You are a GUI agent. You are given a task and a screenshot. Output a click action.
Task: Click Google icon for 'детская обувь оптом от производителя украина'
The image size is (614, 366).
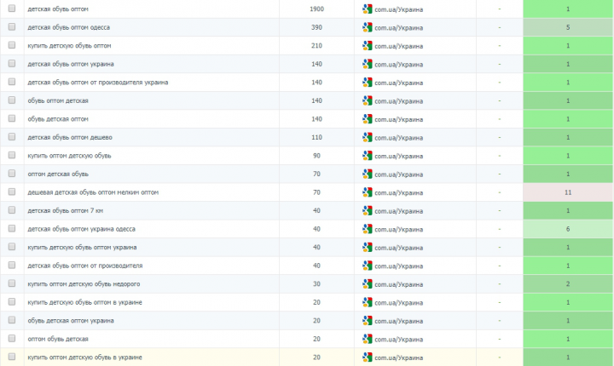367,83
